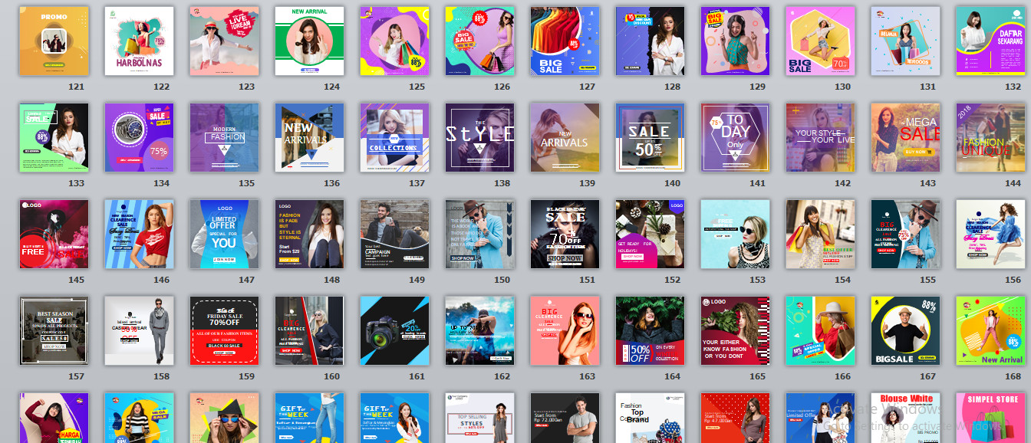Select the camera product template 161

tap(394, 331)
